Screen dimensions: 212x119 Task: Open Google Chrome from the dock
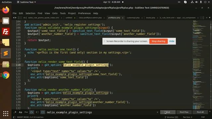(x=6, y=75)
